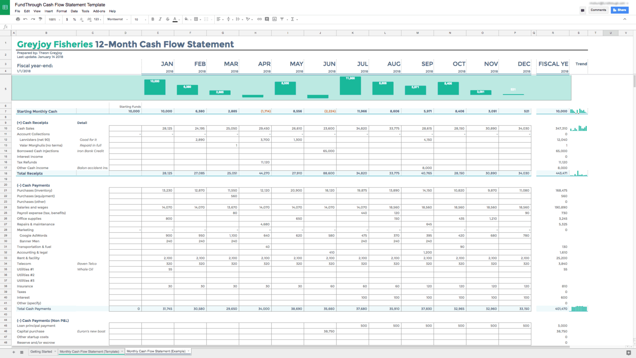Toggle italic formatting

click(x=160, y=19)
